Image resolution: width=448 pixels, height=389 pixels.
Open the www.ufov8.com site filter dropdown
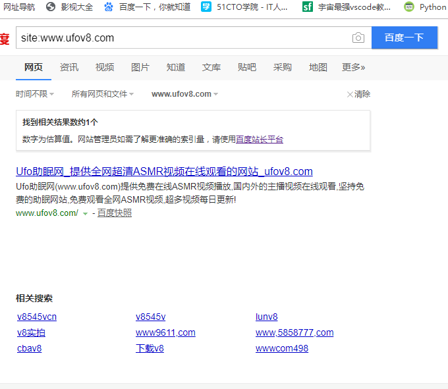(x=184, y=94)
